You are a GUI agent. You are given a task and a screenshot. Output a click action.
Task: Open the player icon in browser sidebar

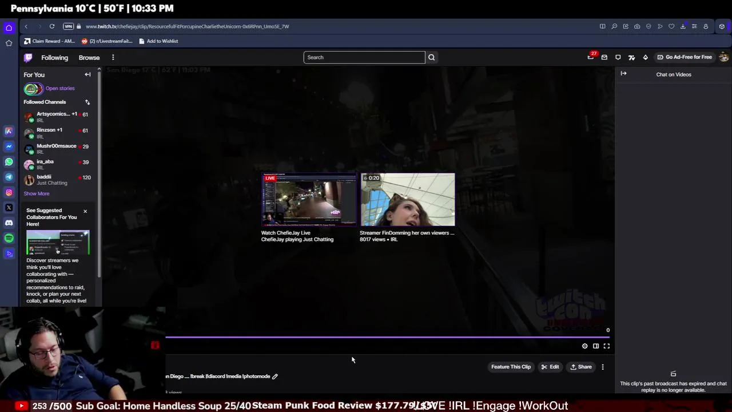point(9,253)
